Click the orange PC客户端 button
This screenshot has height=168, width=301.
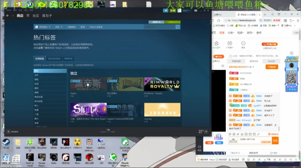[270, 44]
